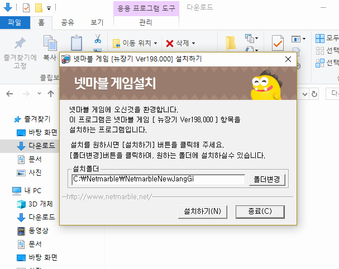Viewport: 339px width, 269px height.
Task: Select 즐겨찾기 in the navigation pane
Action: 37,119
